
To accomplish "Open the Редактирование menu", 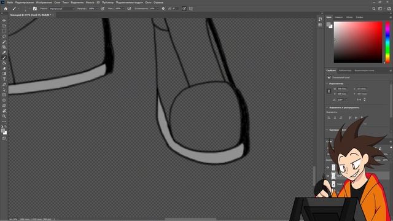I will pos(25,2).
